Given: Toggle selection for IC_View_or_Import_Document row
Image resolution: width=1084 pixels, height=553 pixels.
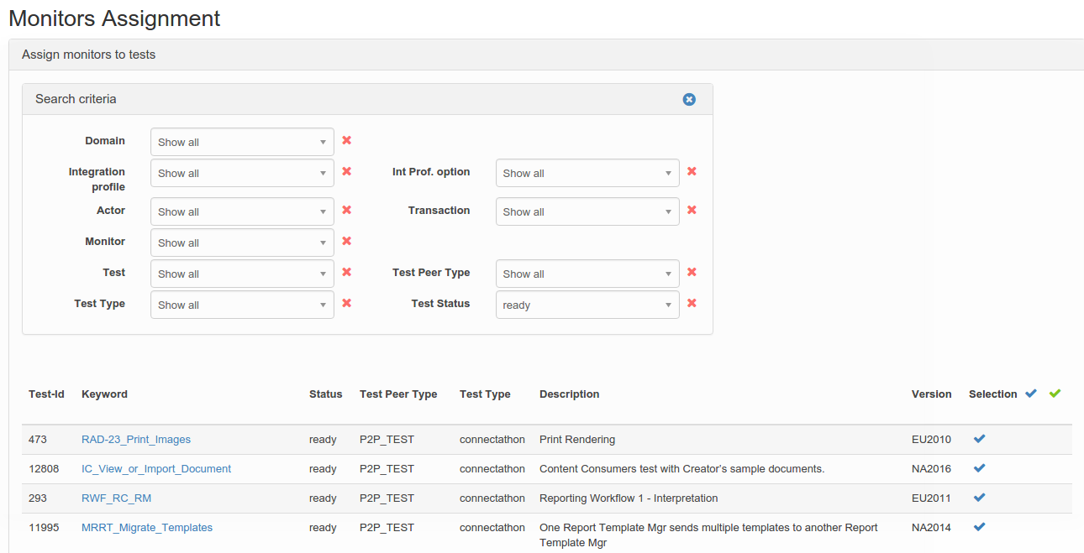Looking at the screenshot, I should (x=979, y=468).
